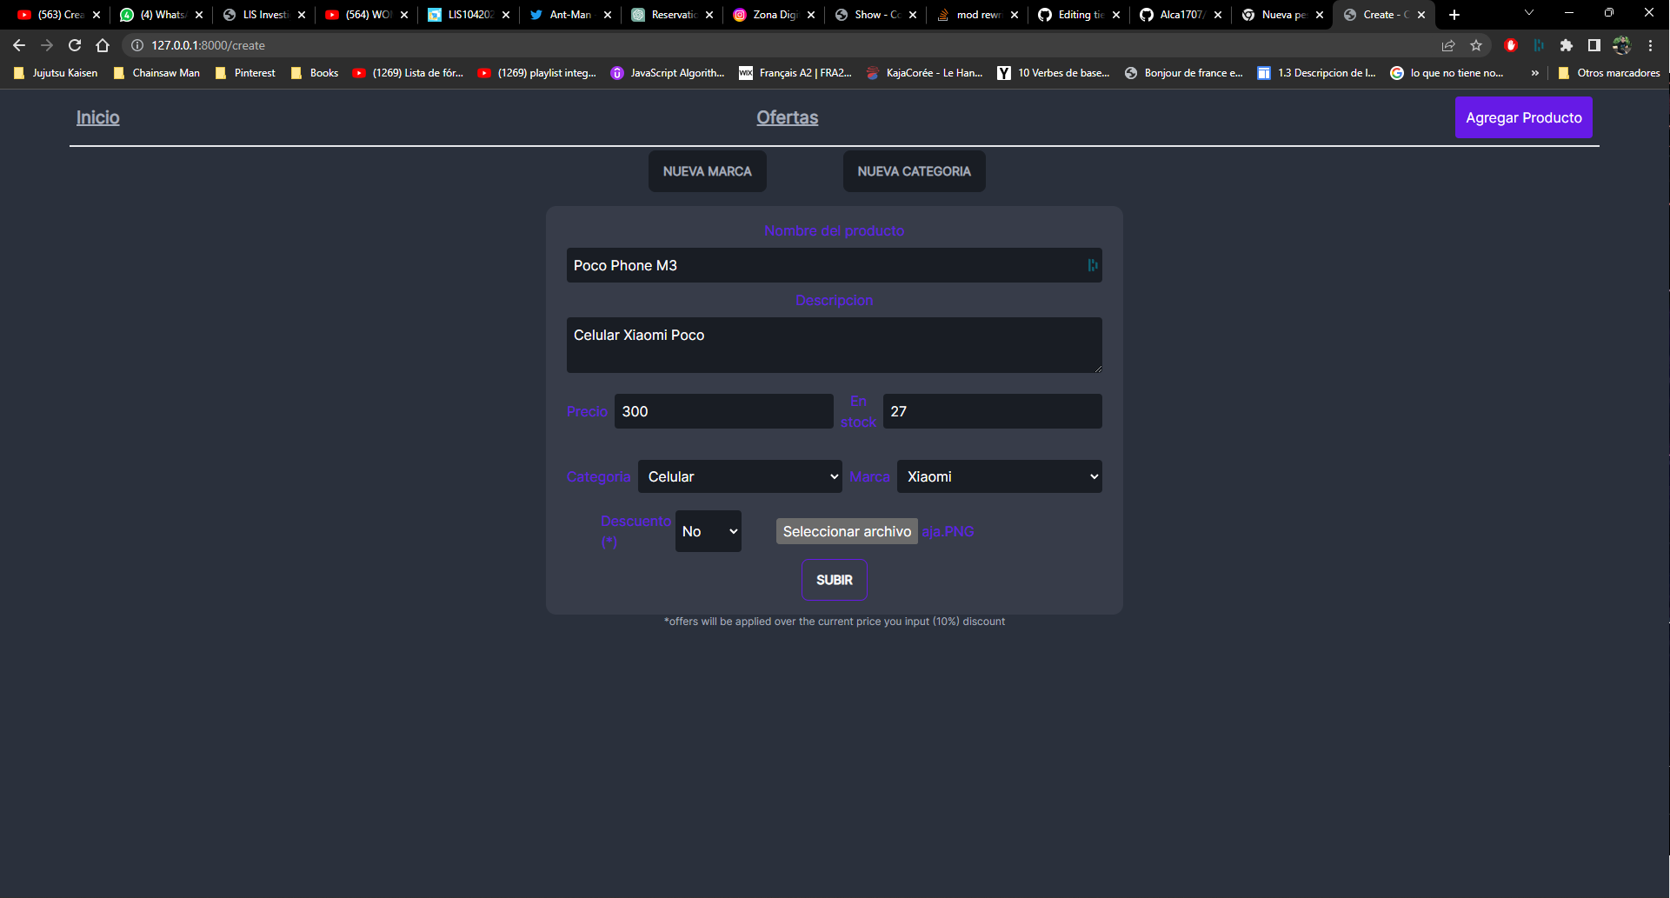This screenshot has width=1670, height=898.
Task: Open the browser home page
Action: coord(103,44)
